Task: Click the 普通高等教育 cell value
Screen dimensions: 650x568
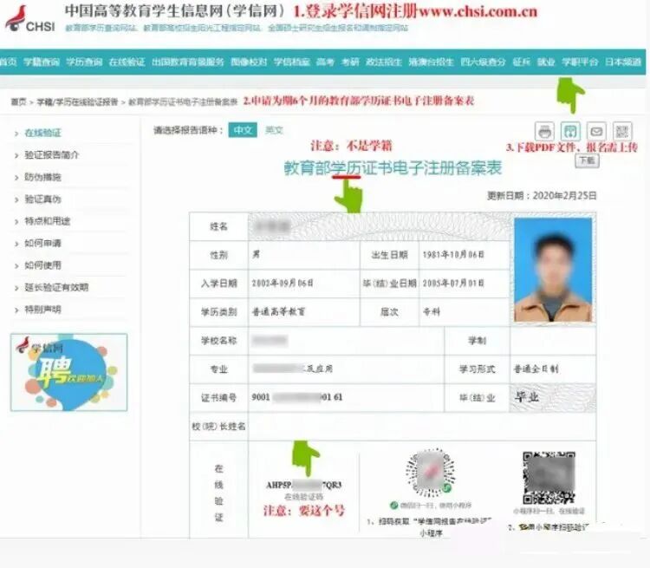Action: [278, 311]
